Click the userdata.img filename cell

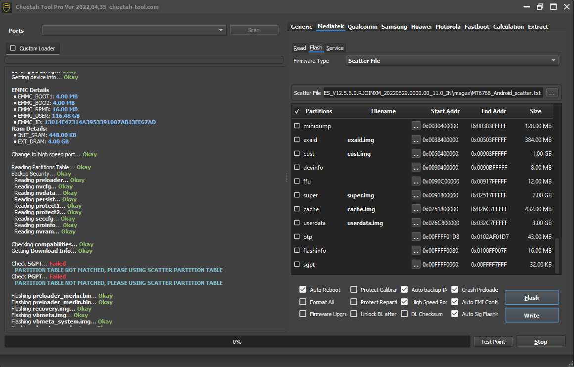[365, 223]
